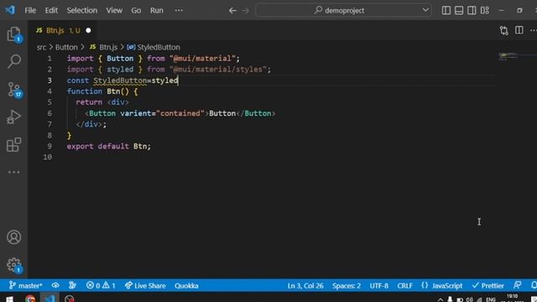The image size is (537, 302).
Task: Open the Selection menu
Action: [82, 10]
